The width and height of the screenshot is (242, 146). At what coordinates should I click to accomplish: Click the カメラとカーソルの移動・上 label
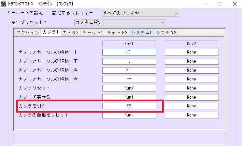48,52
